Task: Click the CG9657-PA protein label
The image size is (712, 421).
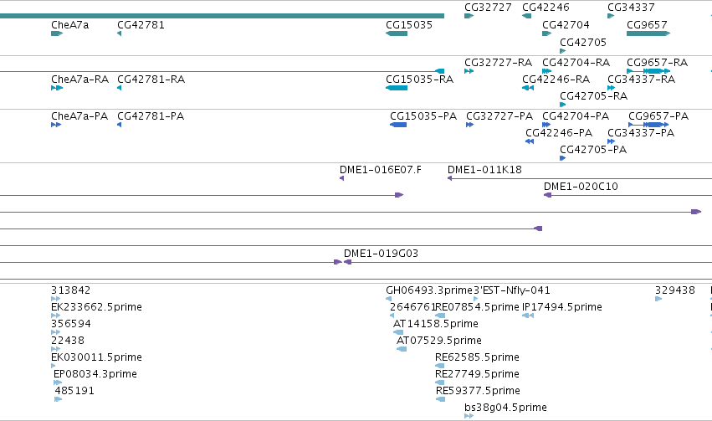Action: [658, 116]
